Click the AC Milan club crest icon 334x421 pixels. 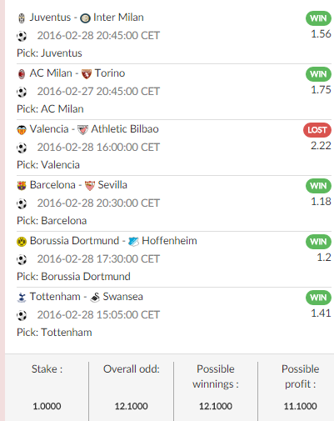click(x=22, y=74)
